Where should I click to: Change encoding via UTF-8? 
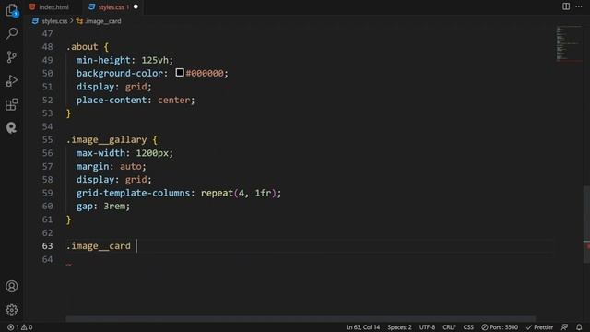pos(427,327)
